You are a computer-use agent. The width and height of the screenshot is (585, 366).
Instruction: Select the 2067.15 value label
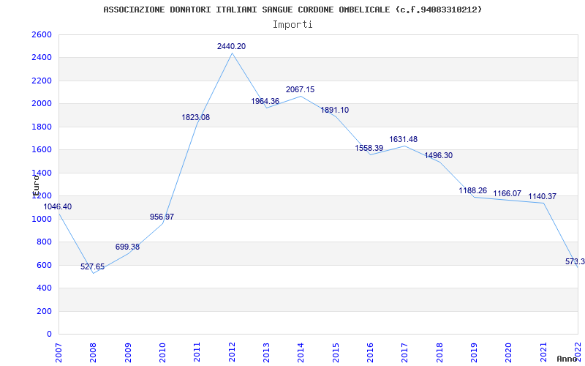click(x=300, y=89)
